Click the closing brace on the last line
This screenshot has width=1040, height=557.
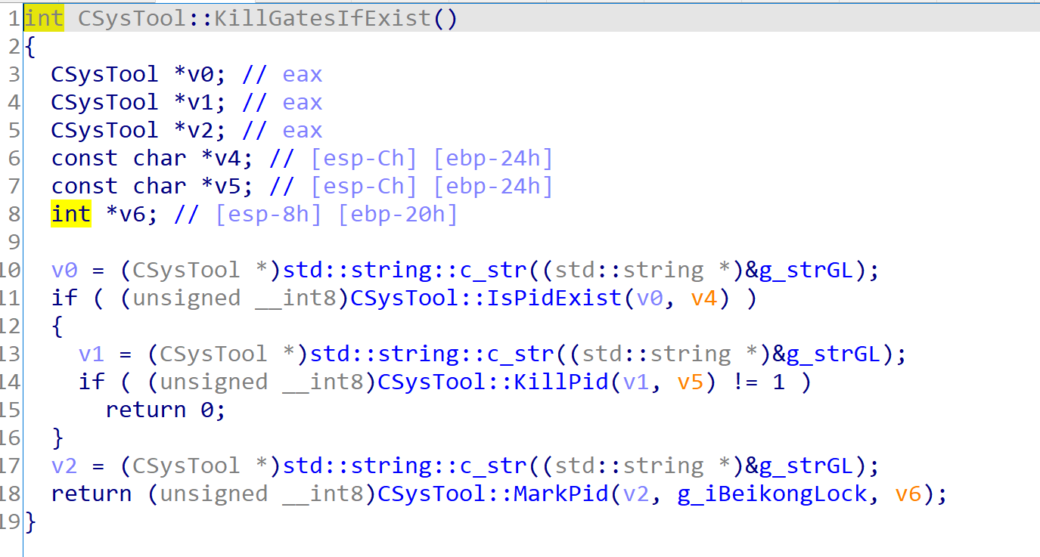[x=30, y=521]
